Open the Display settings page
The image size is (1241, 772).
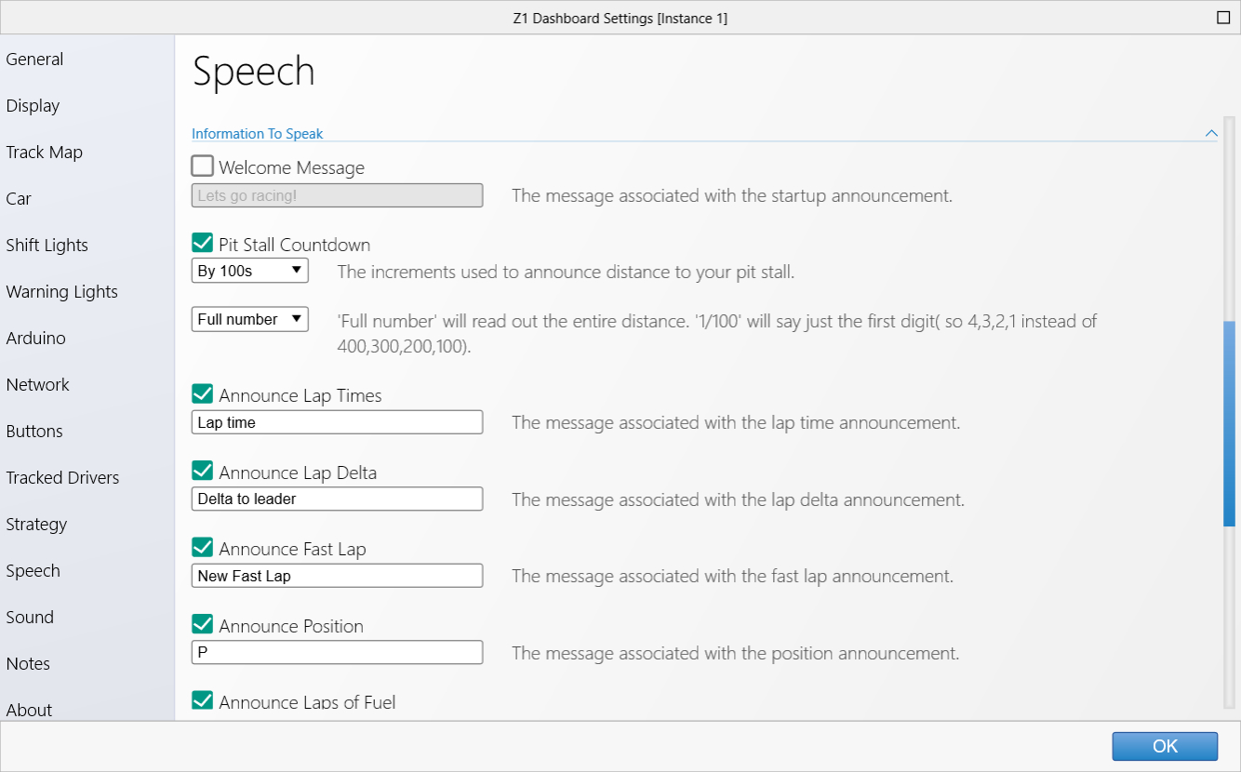(x=33, y=106)
